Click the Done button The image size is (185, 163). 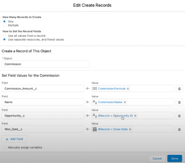175,159
